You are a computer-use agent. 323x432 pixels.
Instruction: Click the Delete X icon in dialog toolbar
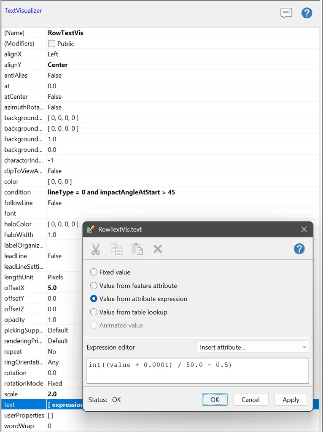click(x=158, y=249)
